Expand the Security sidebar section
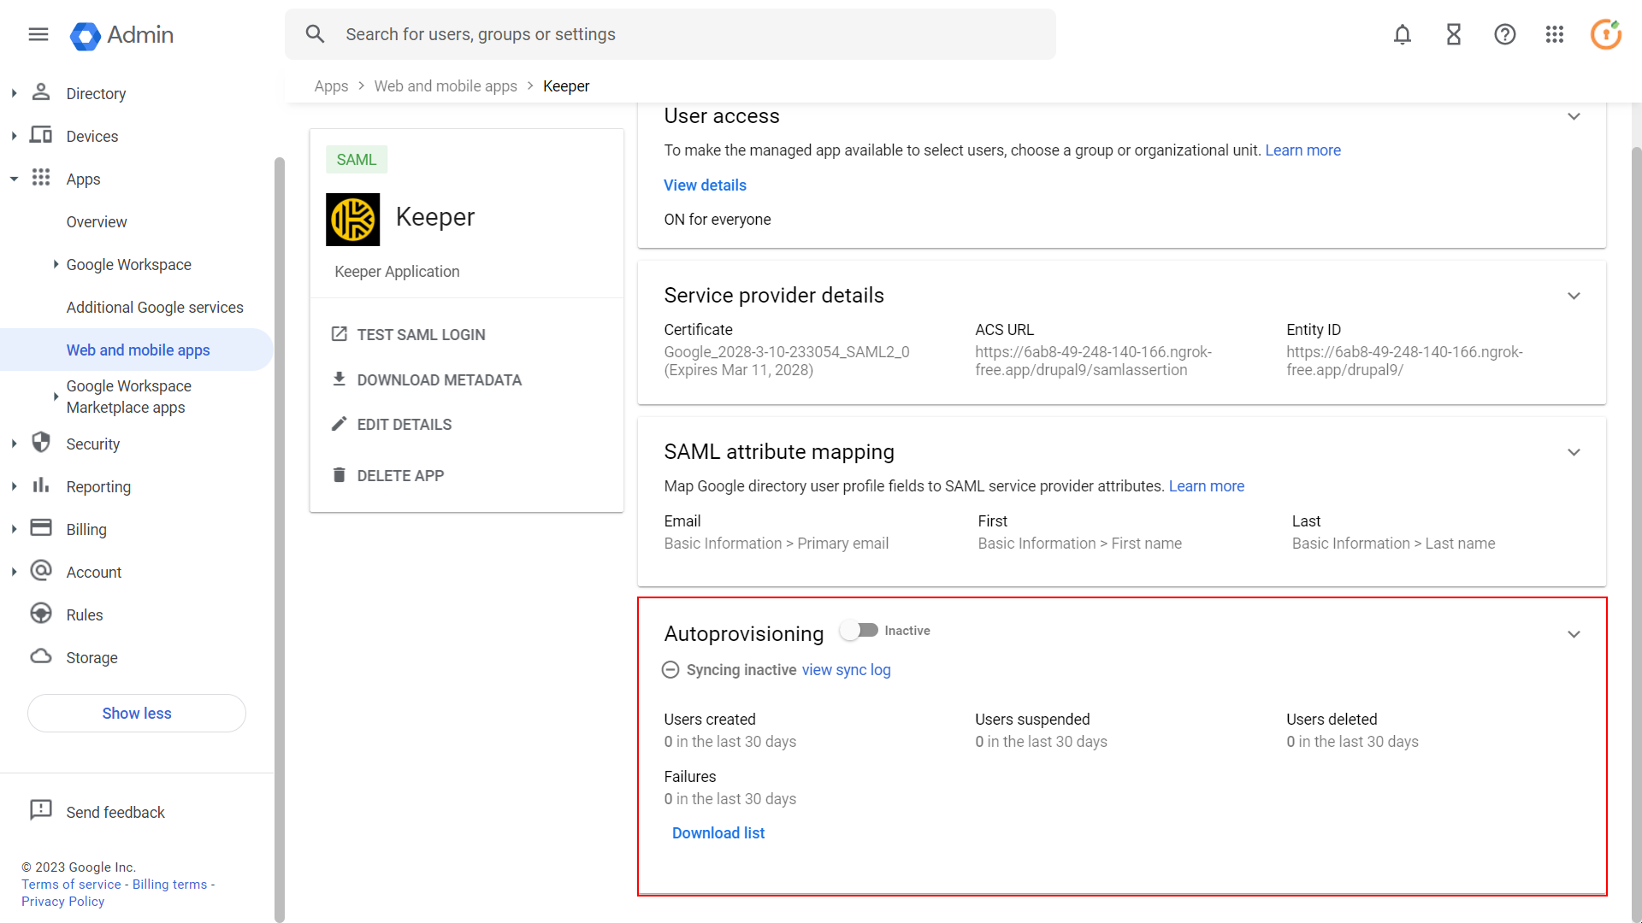 pyautogui.click(x=14, y=444)
